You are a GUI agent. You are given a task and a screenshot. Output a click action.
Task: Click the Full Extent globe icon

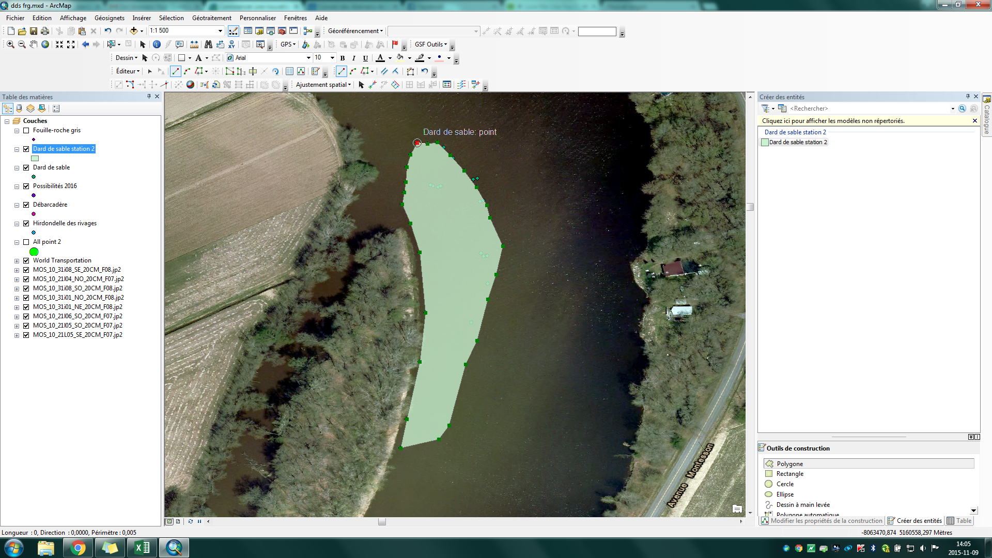(x=45, y=44)
